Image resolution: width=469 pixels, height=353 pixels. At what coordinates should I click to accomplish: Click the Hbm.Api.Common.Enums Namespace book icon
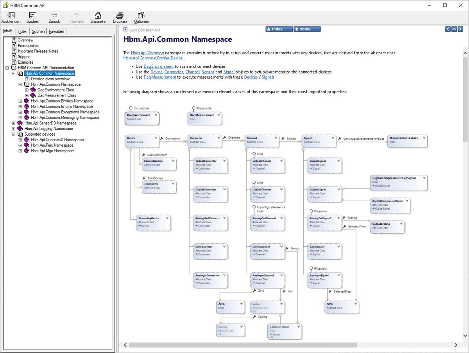[x=27, y=106]
